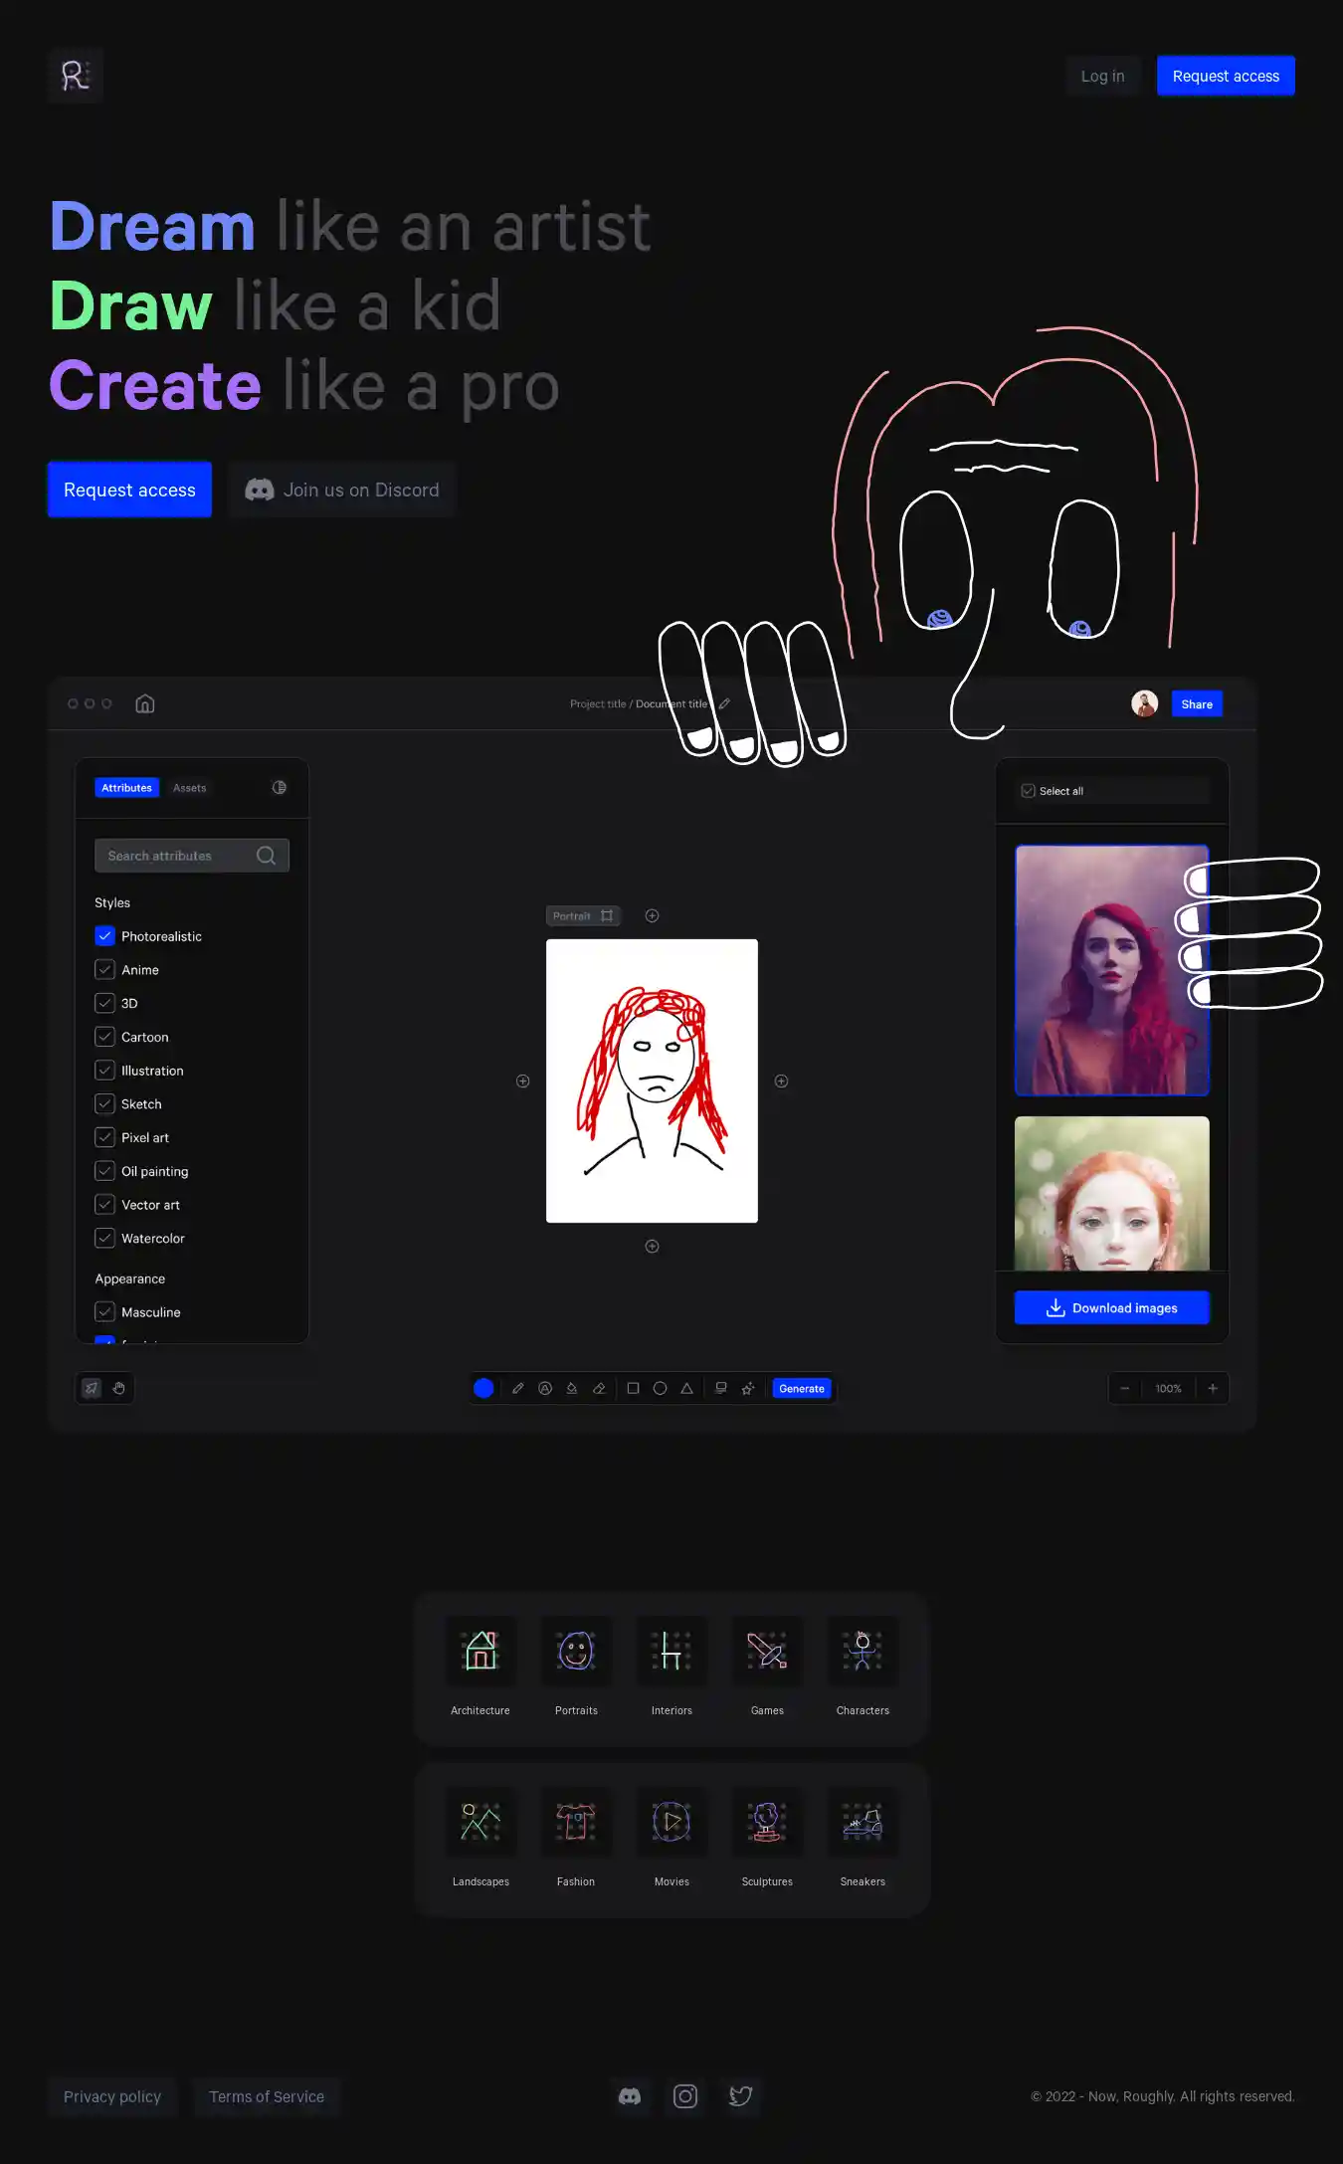This screenshot has width=1343, height=2164.
Task: Check the Select all checkbox
Action: tap(1029, 791)
